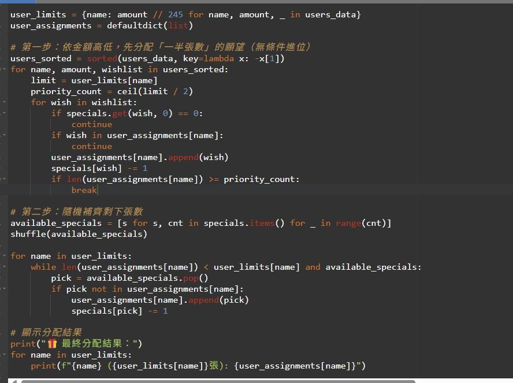The image size is (513, 383).
Task: Click 'users_sorted' at the start of the sorted assignment
Action: pyautogui.click(x=41, y=58)
